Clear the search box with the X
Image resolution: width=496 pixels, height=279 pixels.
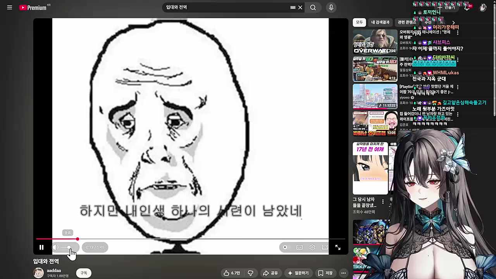click(x=300, y=7)
